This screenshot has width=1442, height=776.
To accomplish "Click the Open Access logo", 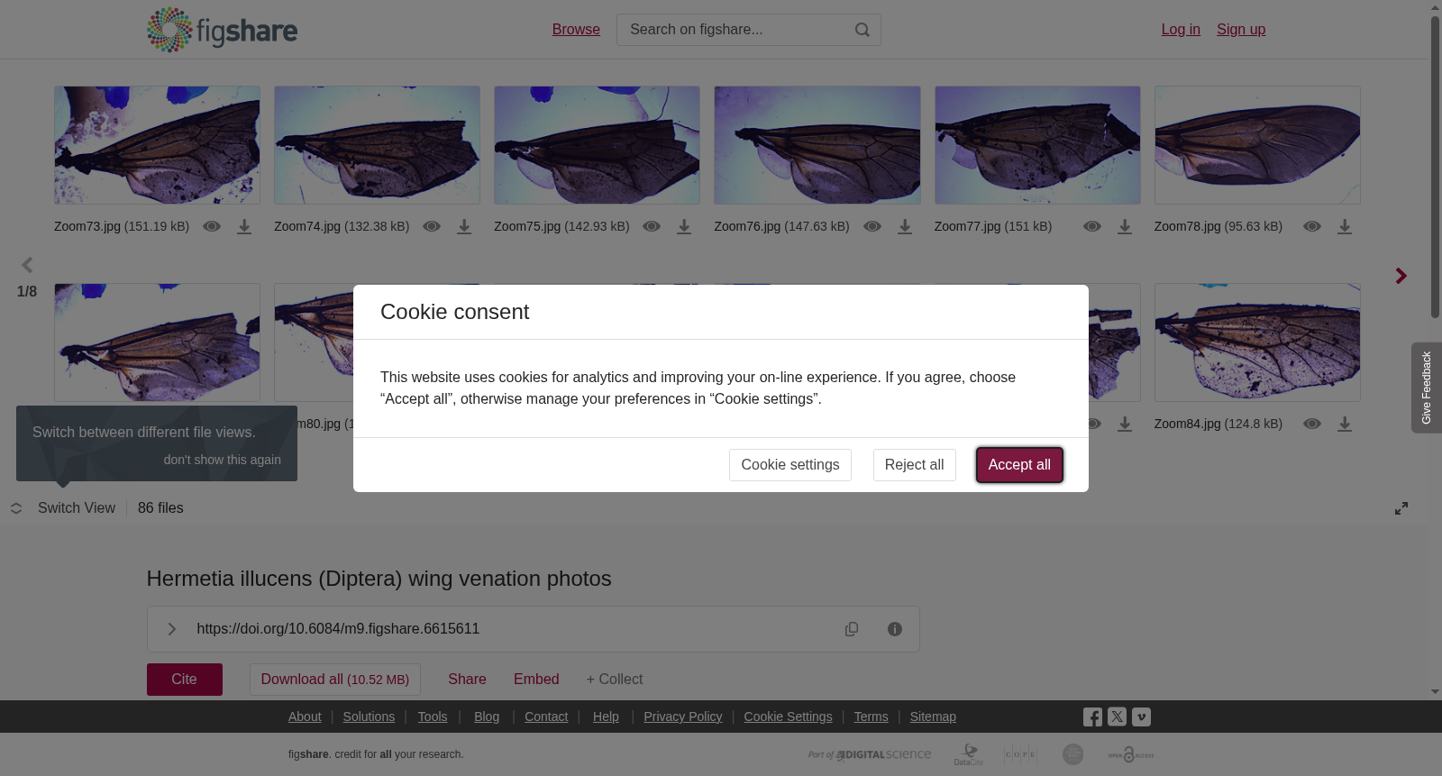I will click(1131, 754).
